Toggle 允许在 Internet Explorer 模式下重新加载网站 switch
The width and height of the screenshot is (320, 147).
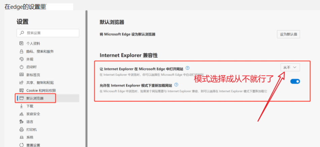point(295,81)
